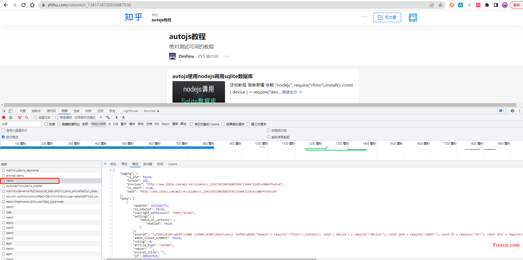Open DevTools kebab more options menu
The image size is (523, 260).
click(519, 111)
